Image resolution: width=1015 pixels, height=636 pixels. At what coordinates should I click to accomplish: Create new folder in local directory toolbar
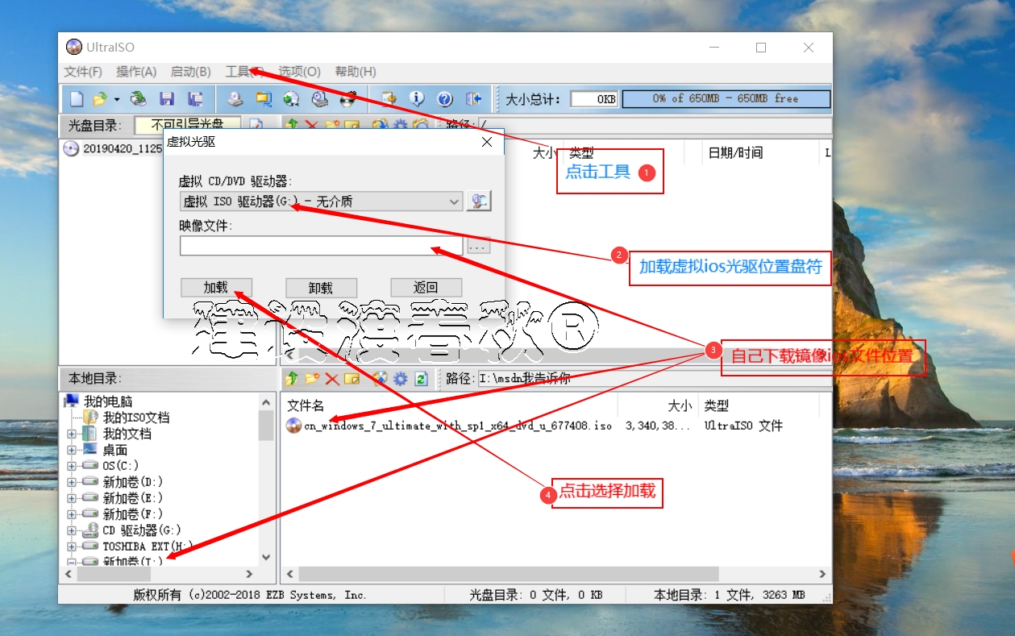click(311, 378)
